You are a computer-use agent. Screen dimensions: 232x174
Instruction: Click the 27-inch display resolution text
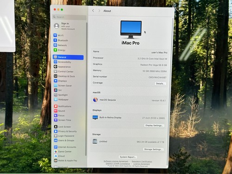154,118
